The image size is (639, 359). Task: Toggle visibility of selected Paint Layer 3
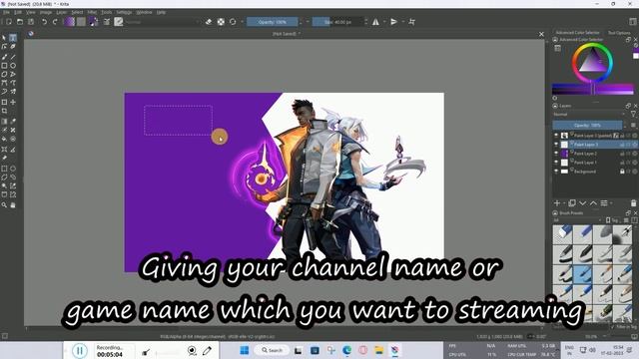click(556, 145)
